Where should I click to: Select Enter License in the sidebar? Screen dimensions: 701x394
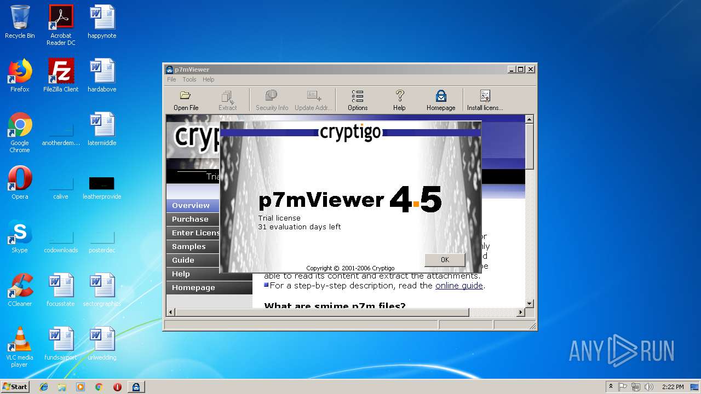[x=193, y=233]
